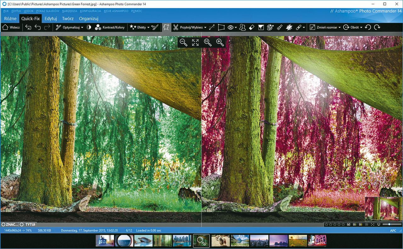Screen dimensions: 403x249
Task: Expand the bandage tool dropdown arrow
Action: point(304,27)
